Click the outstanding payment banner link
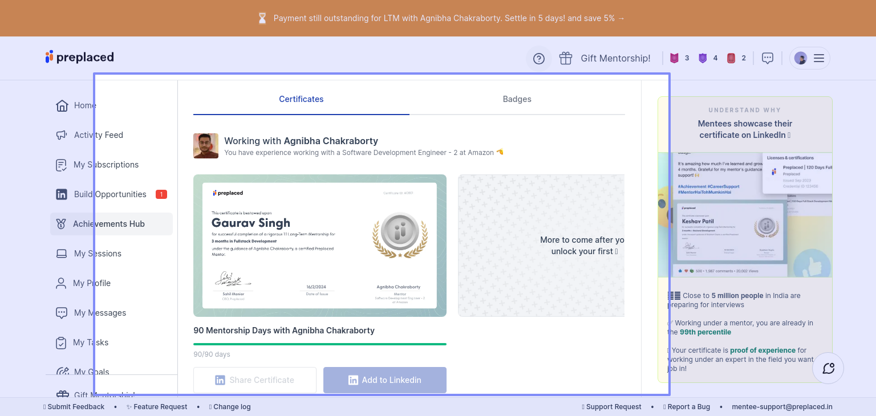The image size is (876, 416). (443, 18)
